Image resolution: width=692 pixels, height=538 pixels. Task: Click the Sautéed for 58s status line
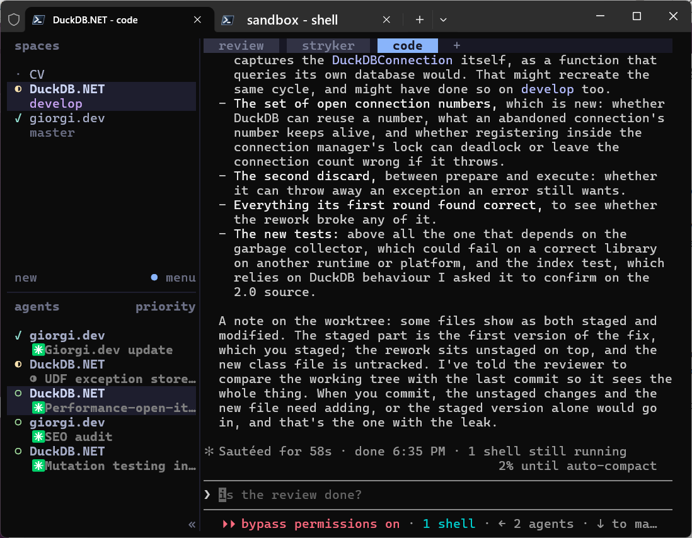tap(275, 452)
